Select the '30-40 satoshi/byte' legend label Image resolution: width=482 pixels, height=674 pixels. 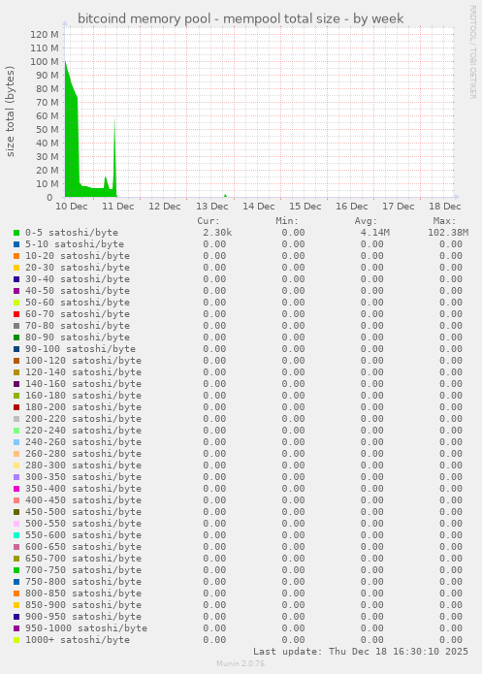78,279
